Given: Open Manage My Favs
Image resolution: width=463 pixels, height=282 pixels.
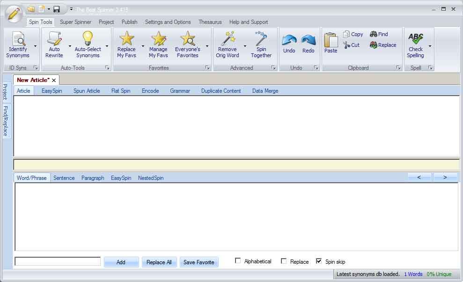Looking at the screenshot, I should [x=158, y=45].
